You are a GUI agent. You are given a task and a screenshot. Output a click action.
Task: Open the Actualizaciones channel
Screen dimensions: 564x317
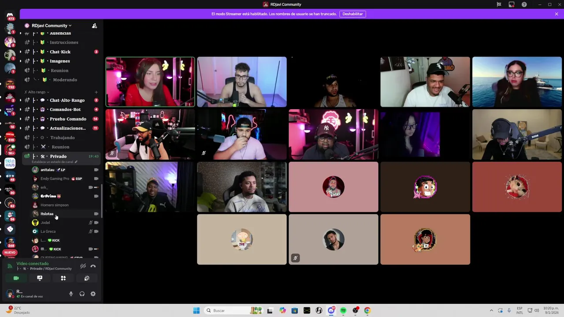[67, 128]
